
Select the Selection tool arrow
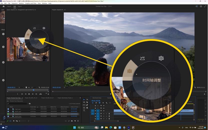coord(84,99)
